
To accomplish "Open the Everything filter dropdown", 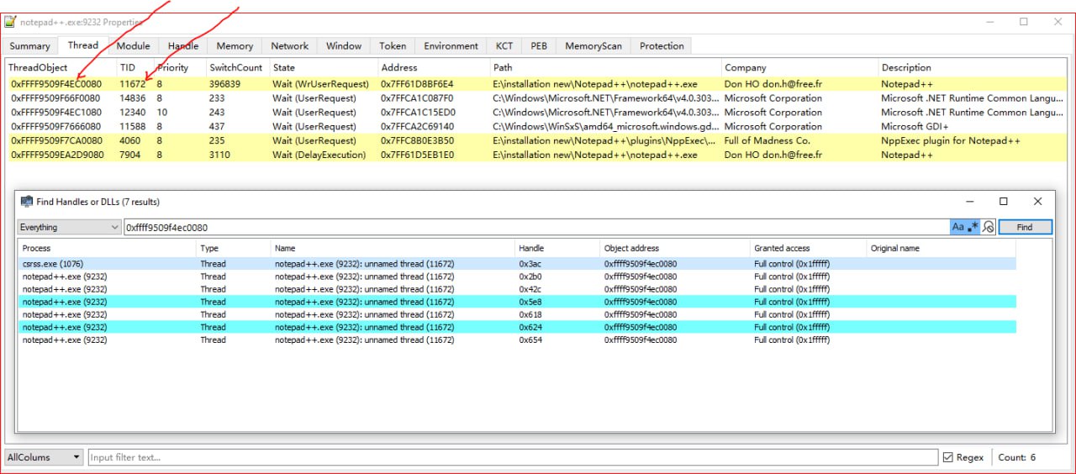I will pos(69,227).
